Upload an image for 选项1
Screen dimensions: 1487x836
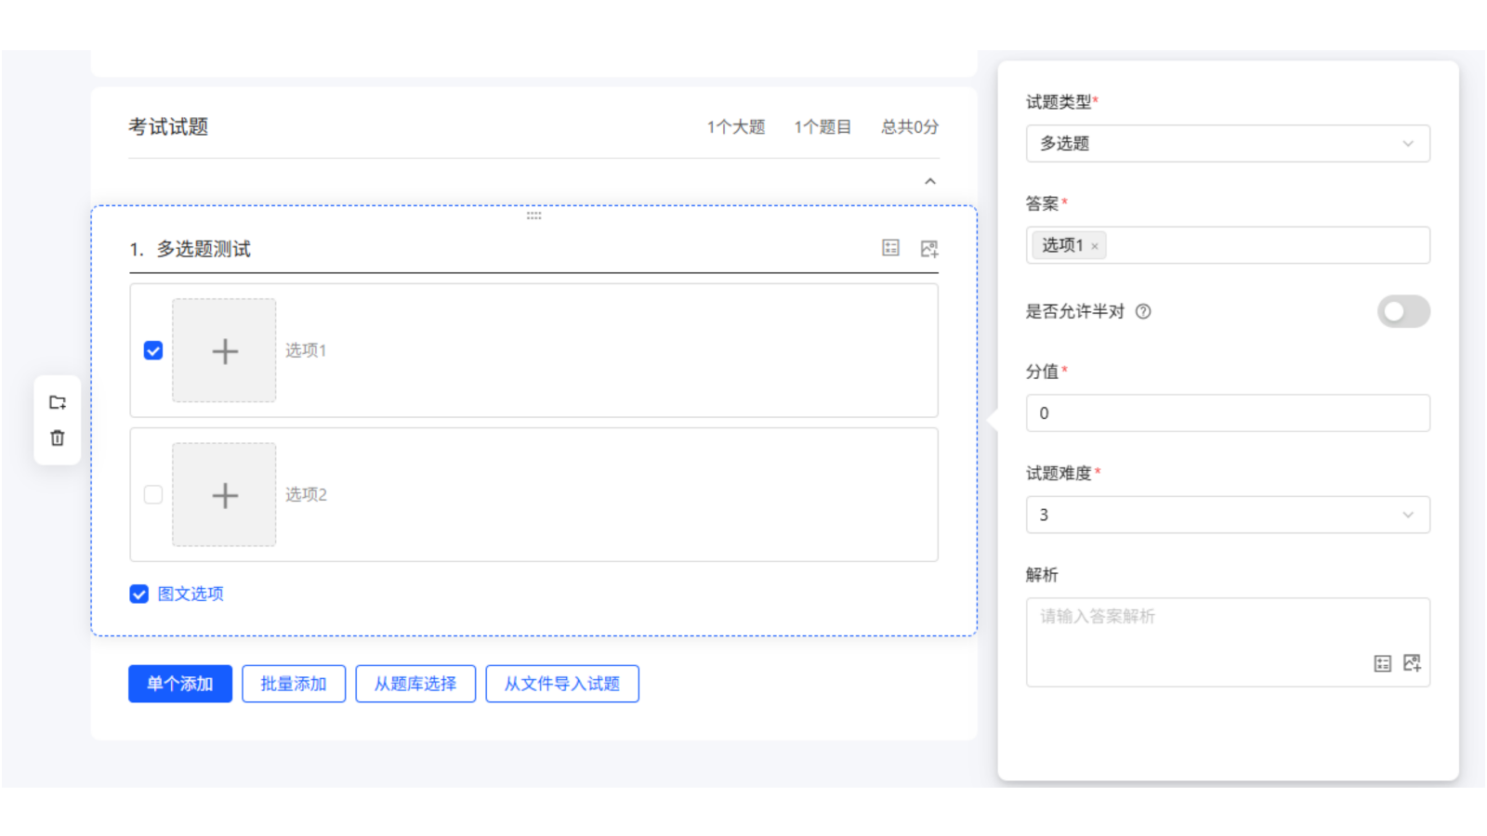224,351
